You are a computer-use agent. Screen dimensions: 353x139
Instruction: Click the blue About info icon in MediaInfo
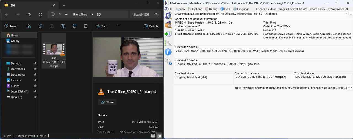(168, 52)
